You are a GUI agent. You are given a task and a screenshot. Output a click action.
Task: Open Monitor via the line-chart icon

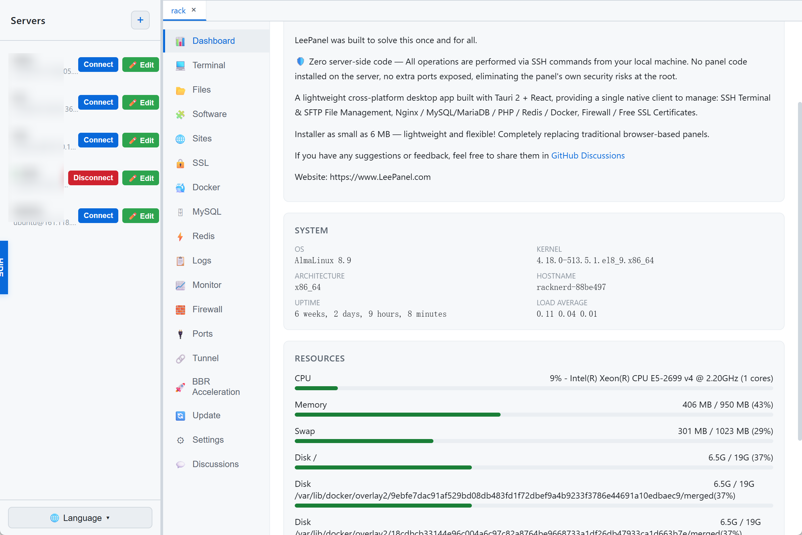tap(180, 285)
